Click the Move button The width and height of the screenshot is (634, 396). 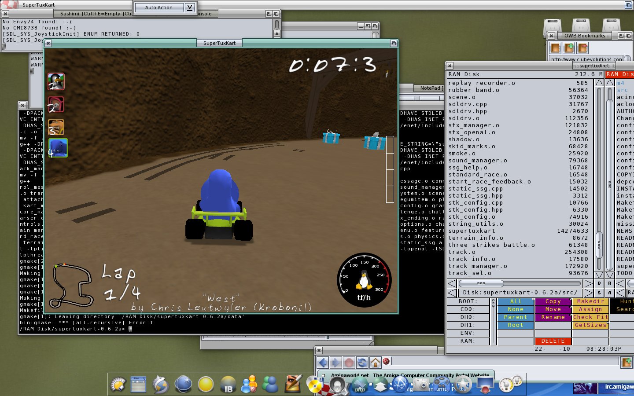pyautogui.click(x=553, y=309)
